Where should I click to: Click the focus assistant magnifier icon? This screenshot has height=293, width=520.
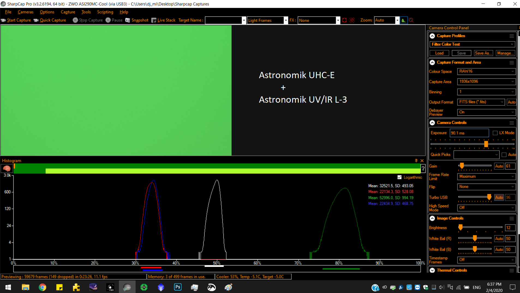click(x=411, y=20)
